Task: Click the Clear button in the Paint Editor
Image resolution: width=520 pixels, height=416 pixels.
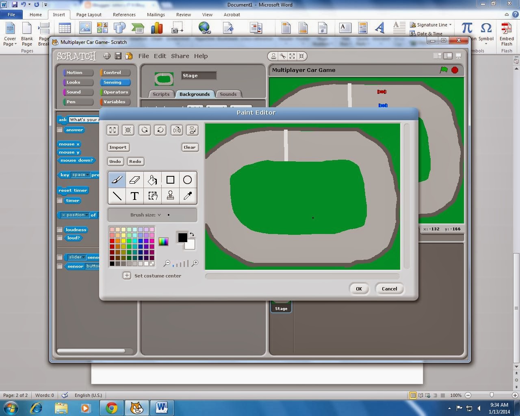Action: pos(190,147)
